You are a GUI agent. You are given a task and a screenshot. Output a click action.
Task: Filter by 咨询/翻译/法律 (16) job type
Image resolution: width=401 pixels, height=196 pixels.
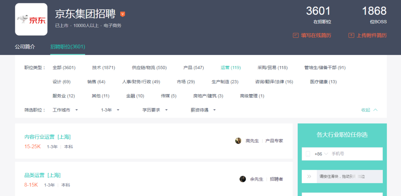point(274,82)
